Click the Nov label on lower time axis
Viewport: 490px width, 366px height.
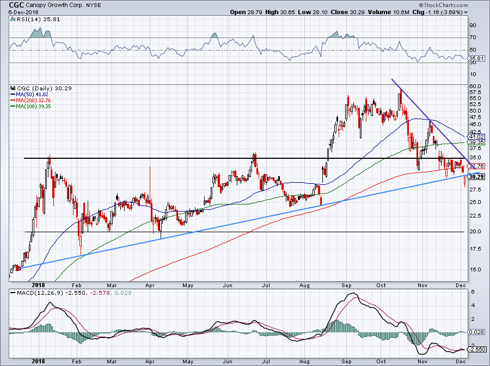click(x=422, y=362)
